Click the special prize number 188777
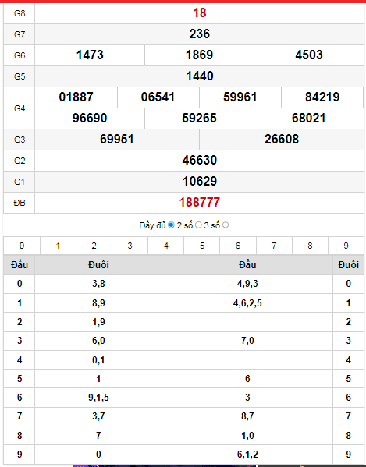Screen dimensions: 366x467 click(x=200, y=203)
